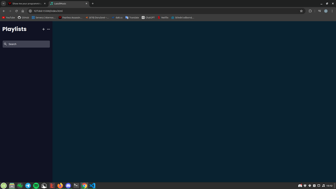Viewport: 336px width, 189px height.
Task: Open the YouTube bookmark
Action: pyautogui.click(x=9, y=17)
